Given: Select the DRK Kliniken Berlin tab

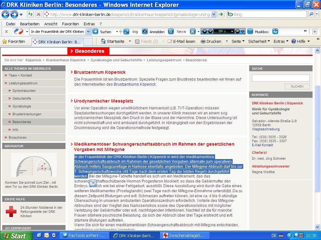Looking at the screenshot, I should click(58, 42).
